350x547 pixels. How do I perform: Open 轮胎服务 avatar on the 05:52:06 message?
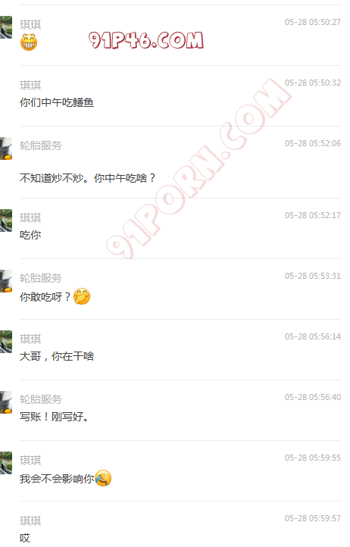tap(6, 148)
